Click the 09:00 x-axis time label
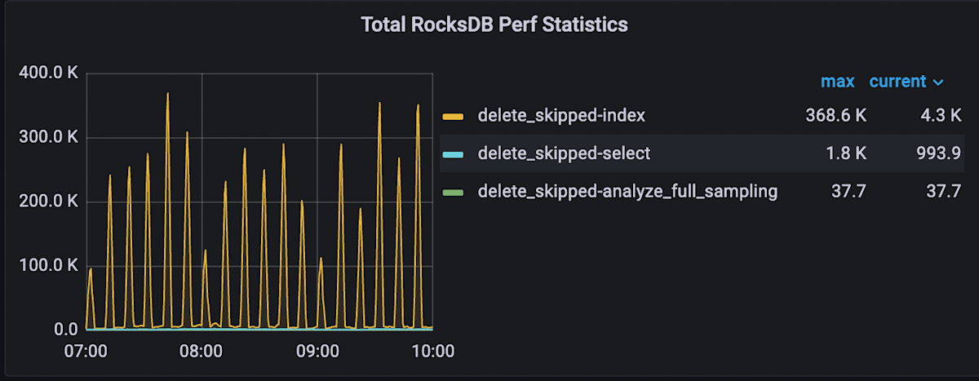979x381 pixels. point(317,352)
